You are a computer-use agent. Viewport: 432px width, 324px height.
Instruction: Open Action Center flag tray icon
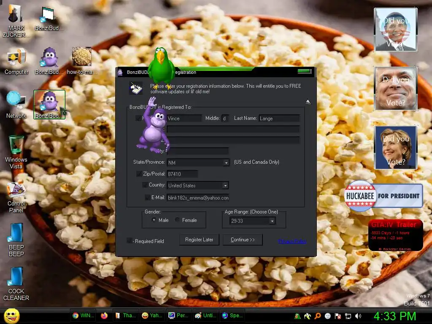[338, 316]
